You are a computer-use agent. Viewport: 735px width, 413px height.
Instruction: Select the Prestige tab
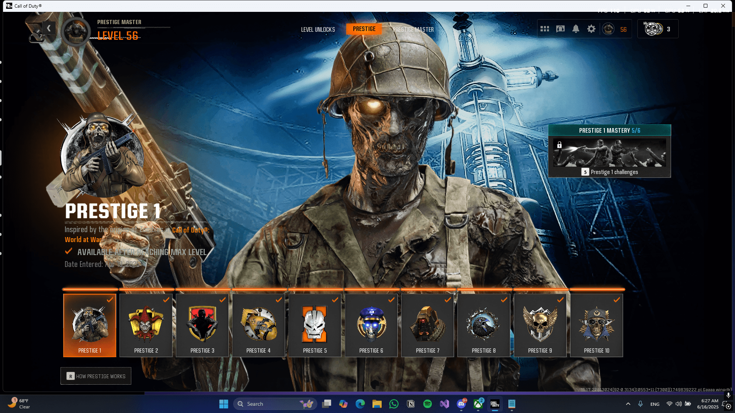[x=364, y=29]
